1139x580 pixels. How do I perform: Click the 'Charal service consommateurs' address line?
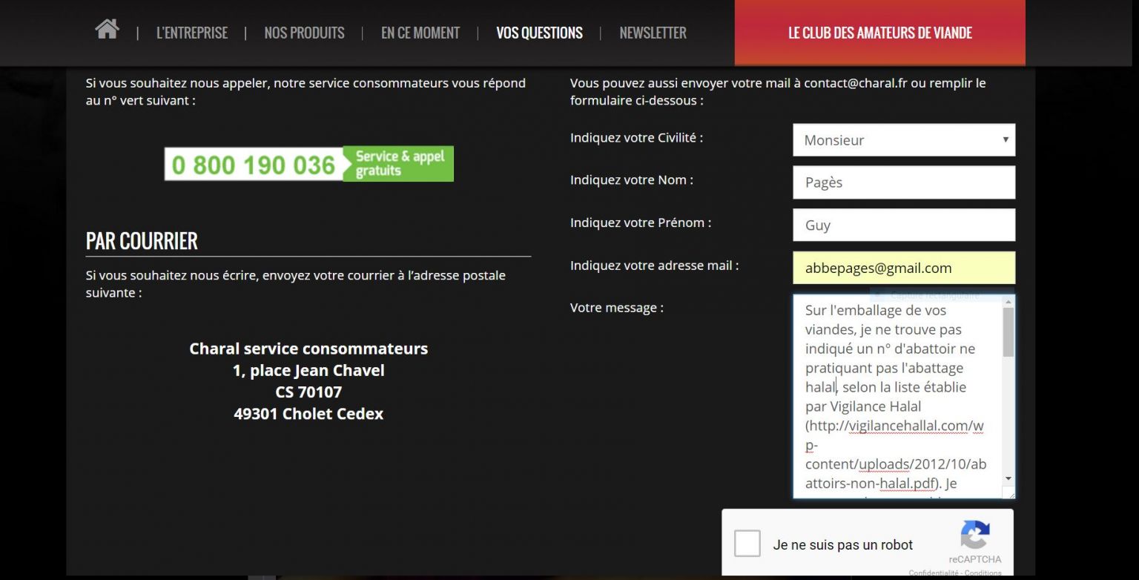point(308,349)
